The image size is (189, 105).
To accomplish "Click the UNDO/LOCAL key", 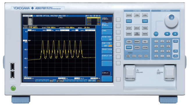I will pyautogui.click(x=128, y=56).
